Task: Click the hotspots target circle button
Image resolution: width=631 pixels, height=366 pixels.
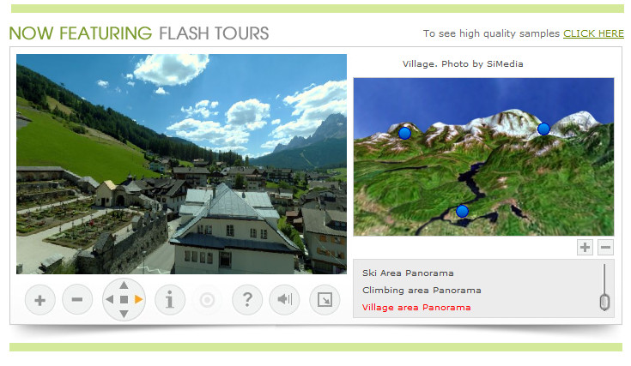Action: pyautogui.click(x=207, y=300)
